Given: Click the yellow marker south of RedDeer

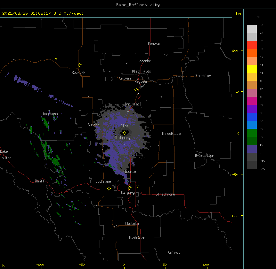Looking at the screenshot, I should [136, 89].
